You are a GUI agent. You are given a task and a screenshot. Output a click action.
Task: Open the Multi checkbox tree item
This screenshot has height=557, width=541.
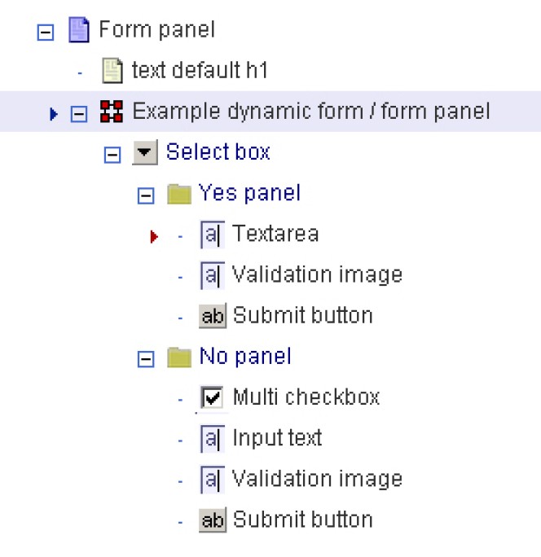pos(306,397)
